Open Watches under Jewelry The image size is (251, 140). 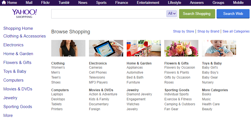133,104
